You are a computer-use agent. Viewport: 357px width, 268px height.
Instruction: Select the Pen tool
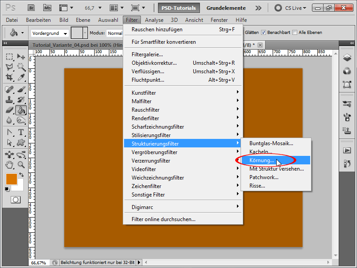point(9,132)
